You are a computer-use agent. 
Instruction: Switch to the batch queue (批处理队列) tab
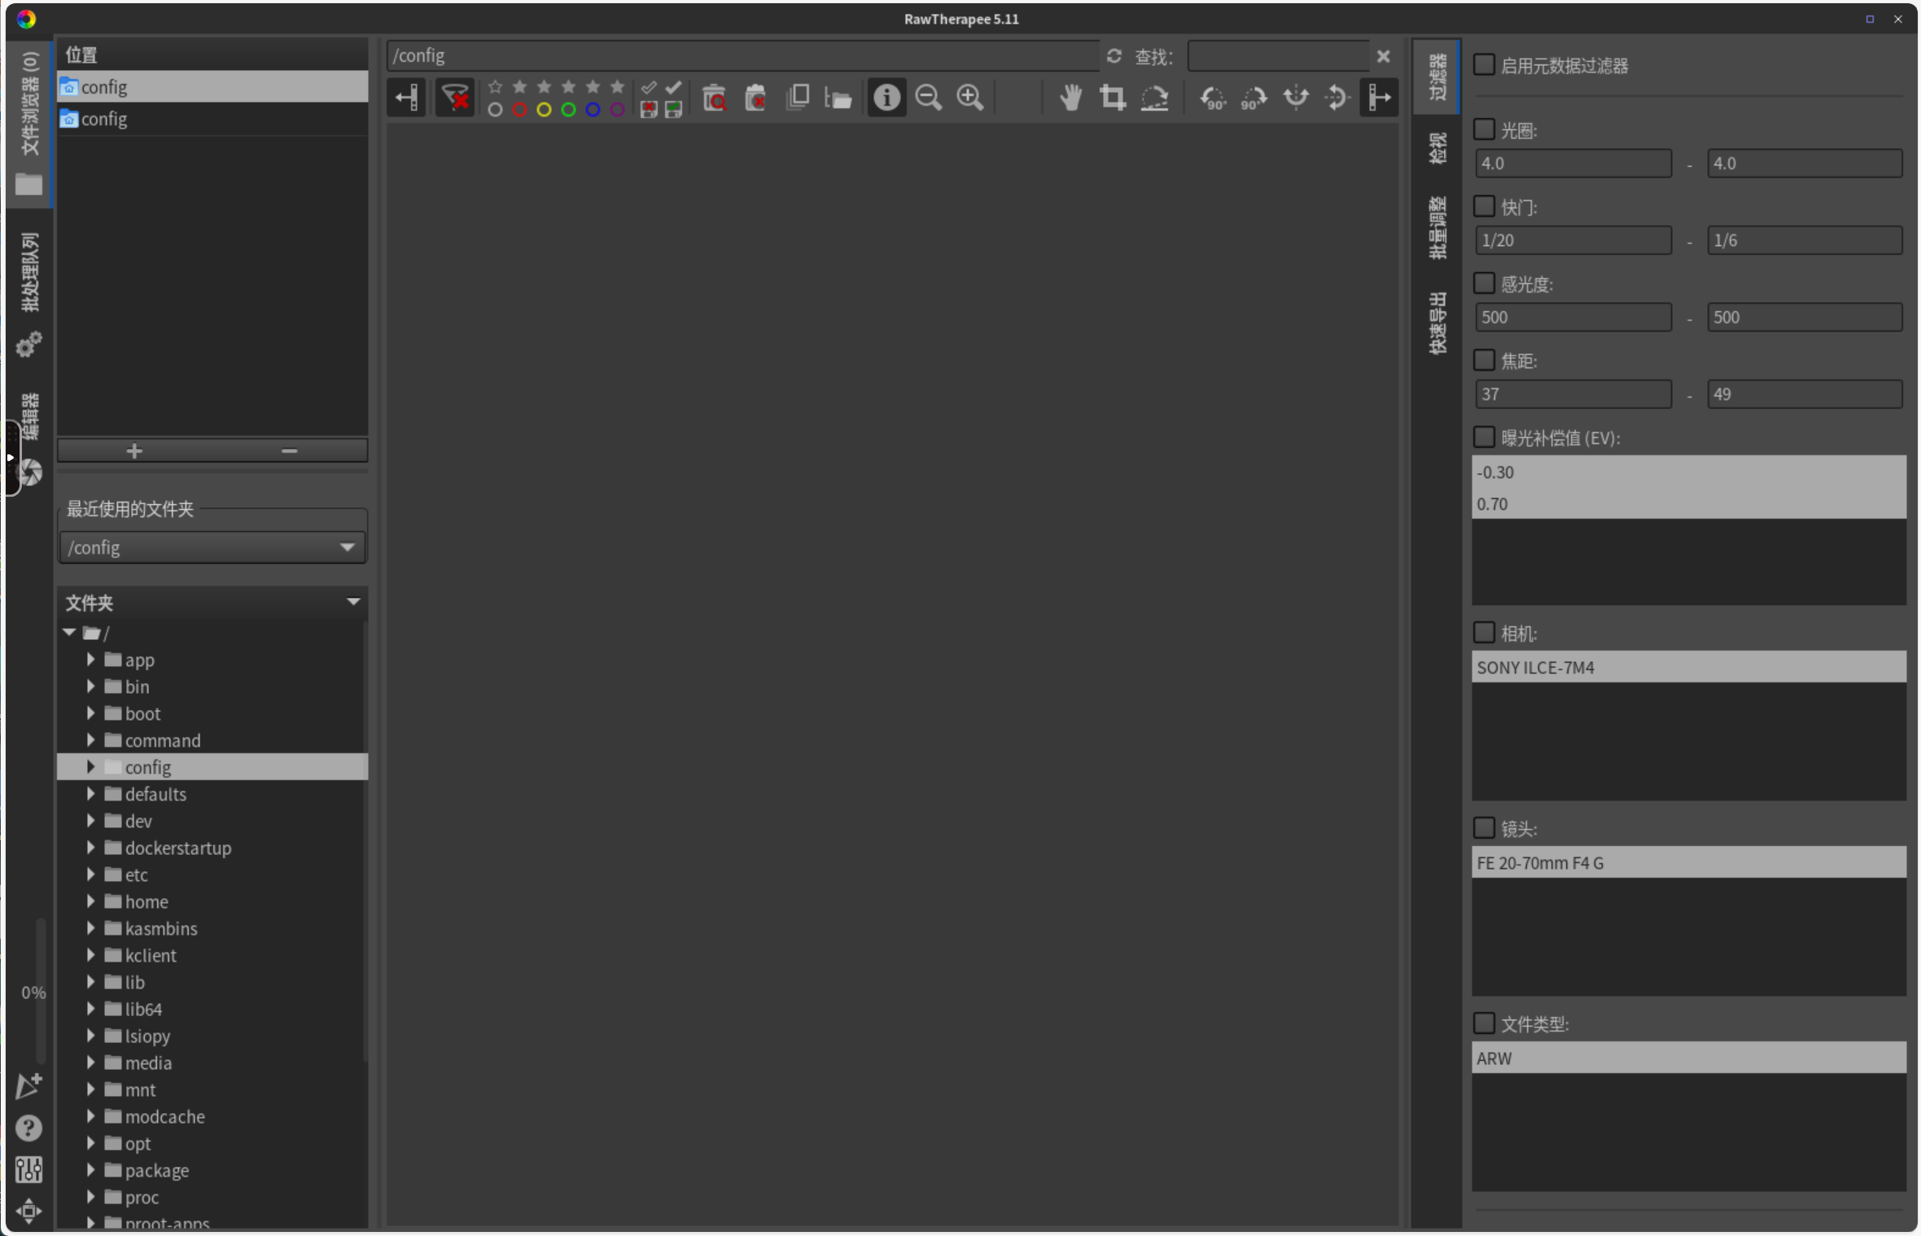(x=29, y=273)
